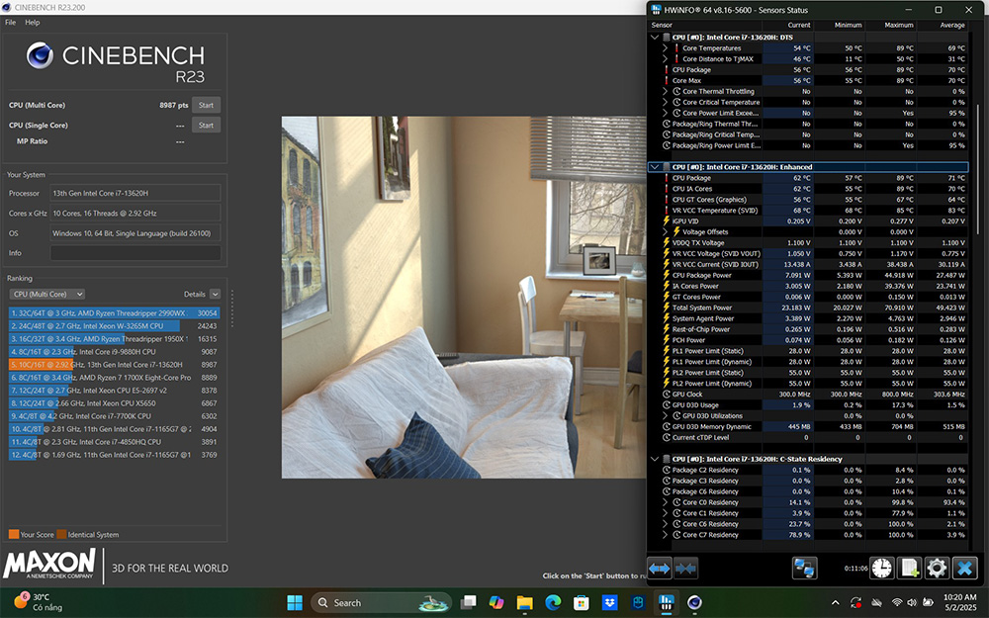Collapse the Intel Core i7-13620H DTS section
Screen dimensions: 989x618
tap(655, 38)
